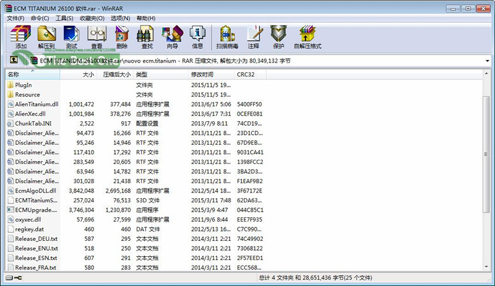This screenshot has height=286, width=495.
Task: Launch the 向导 (Wizard) toolbar icon
Action: pos(172,37)
